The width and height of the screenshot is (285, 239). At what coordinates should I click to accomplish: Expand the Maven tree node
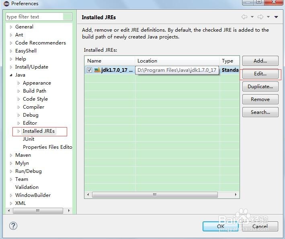[11, 156]
